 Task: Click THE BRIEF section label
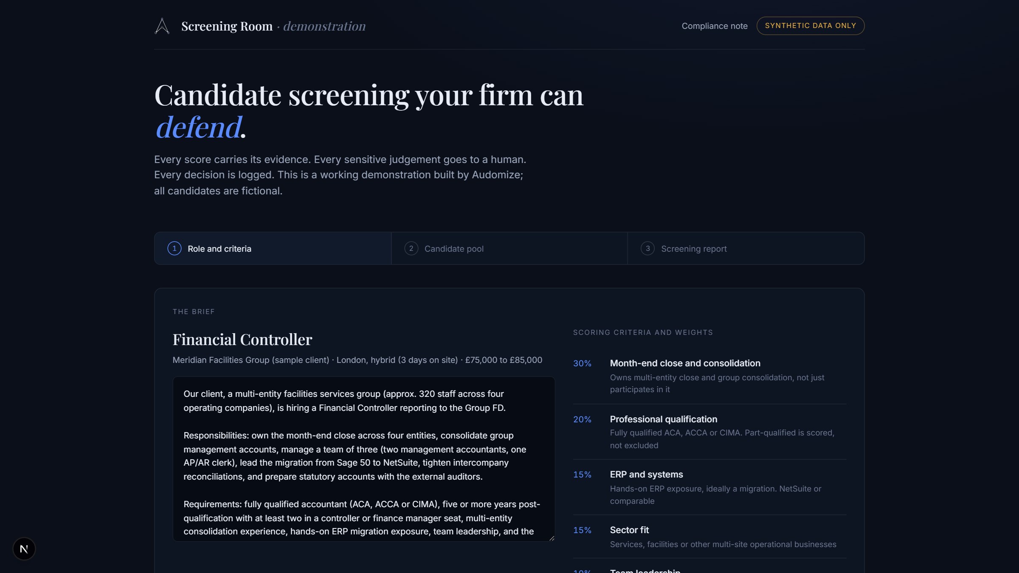coord(194,312)
